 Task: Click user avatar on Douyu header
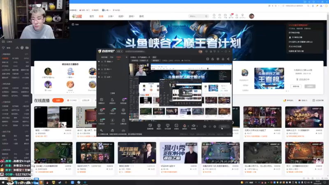point(252,16)
